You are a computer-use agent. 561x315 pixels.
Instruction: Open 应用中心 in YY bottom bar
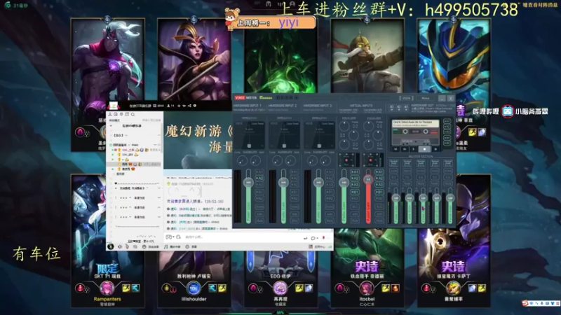point(317,247)
